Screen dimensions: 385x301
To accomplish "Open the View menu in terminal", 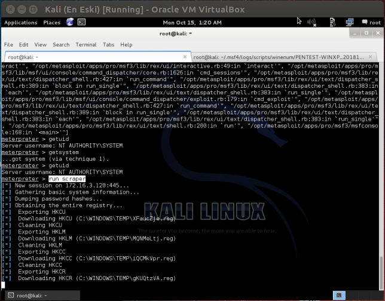I will [41, 45].
